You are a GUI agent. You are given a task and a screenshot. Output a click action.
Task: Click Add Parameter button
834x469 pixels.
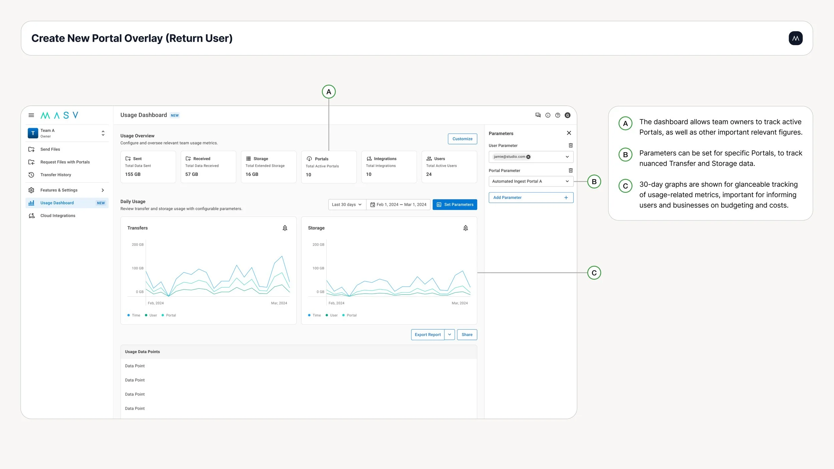(x=531, y=197)
